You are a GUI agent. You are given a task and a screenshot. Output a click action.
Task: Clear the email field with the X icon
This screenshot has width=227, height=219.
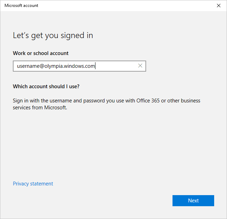pos(140,66)
